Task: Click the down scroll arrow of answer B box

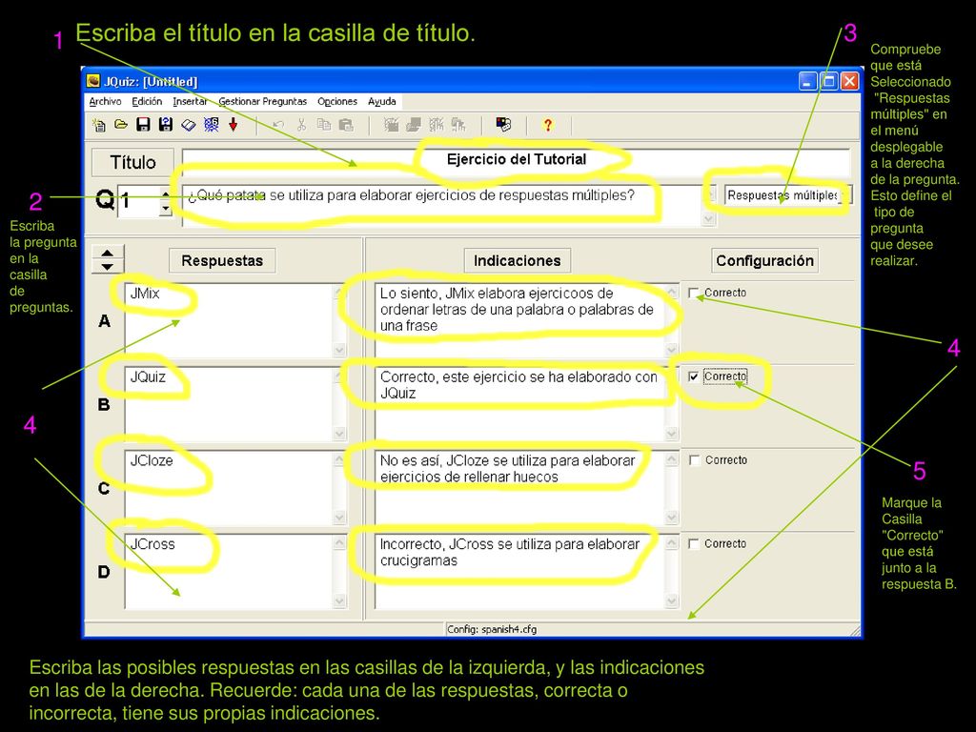Action: [339, 434]
